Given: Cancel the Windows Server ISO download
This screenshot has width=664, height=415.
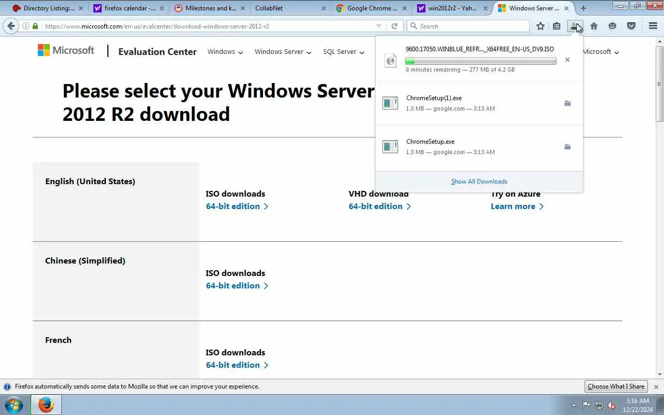Looking at the screenshot, I should (568, 60).
